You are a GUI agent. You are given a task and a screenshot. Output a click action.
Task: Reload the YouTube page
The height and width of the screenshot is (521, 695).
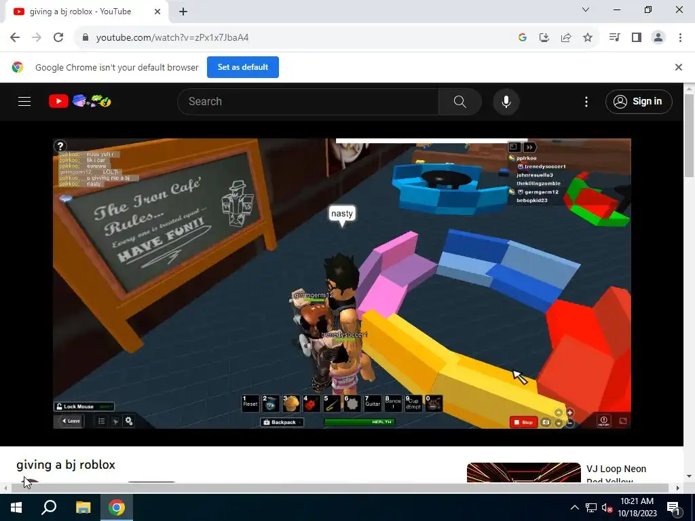pyautogui.click(x=58, y=38)
